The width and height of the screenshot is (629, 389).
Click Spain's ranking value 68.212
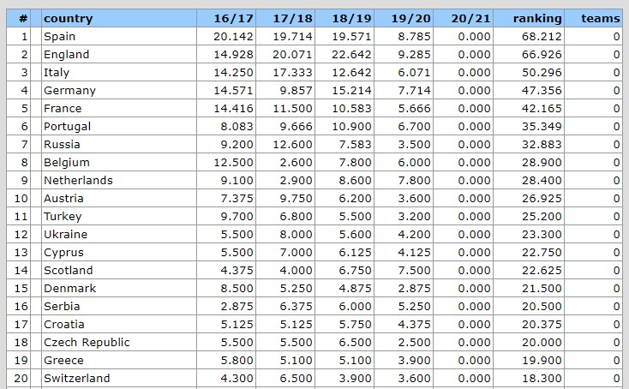[x=543, y=36]
